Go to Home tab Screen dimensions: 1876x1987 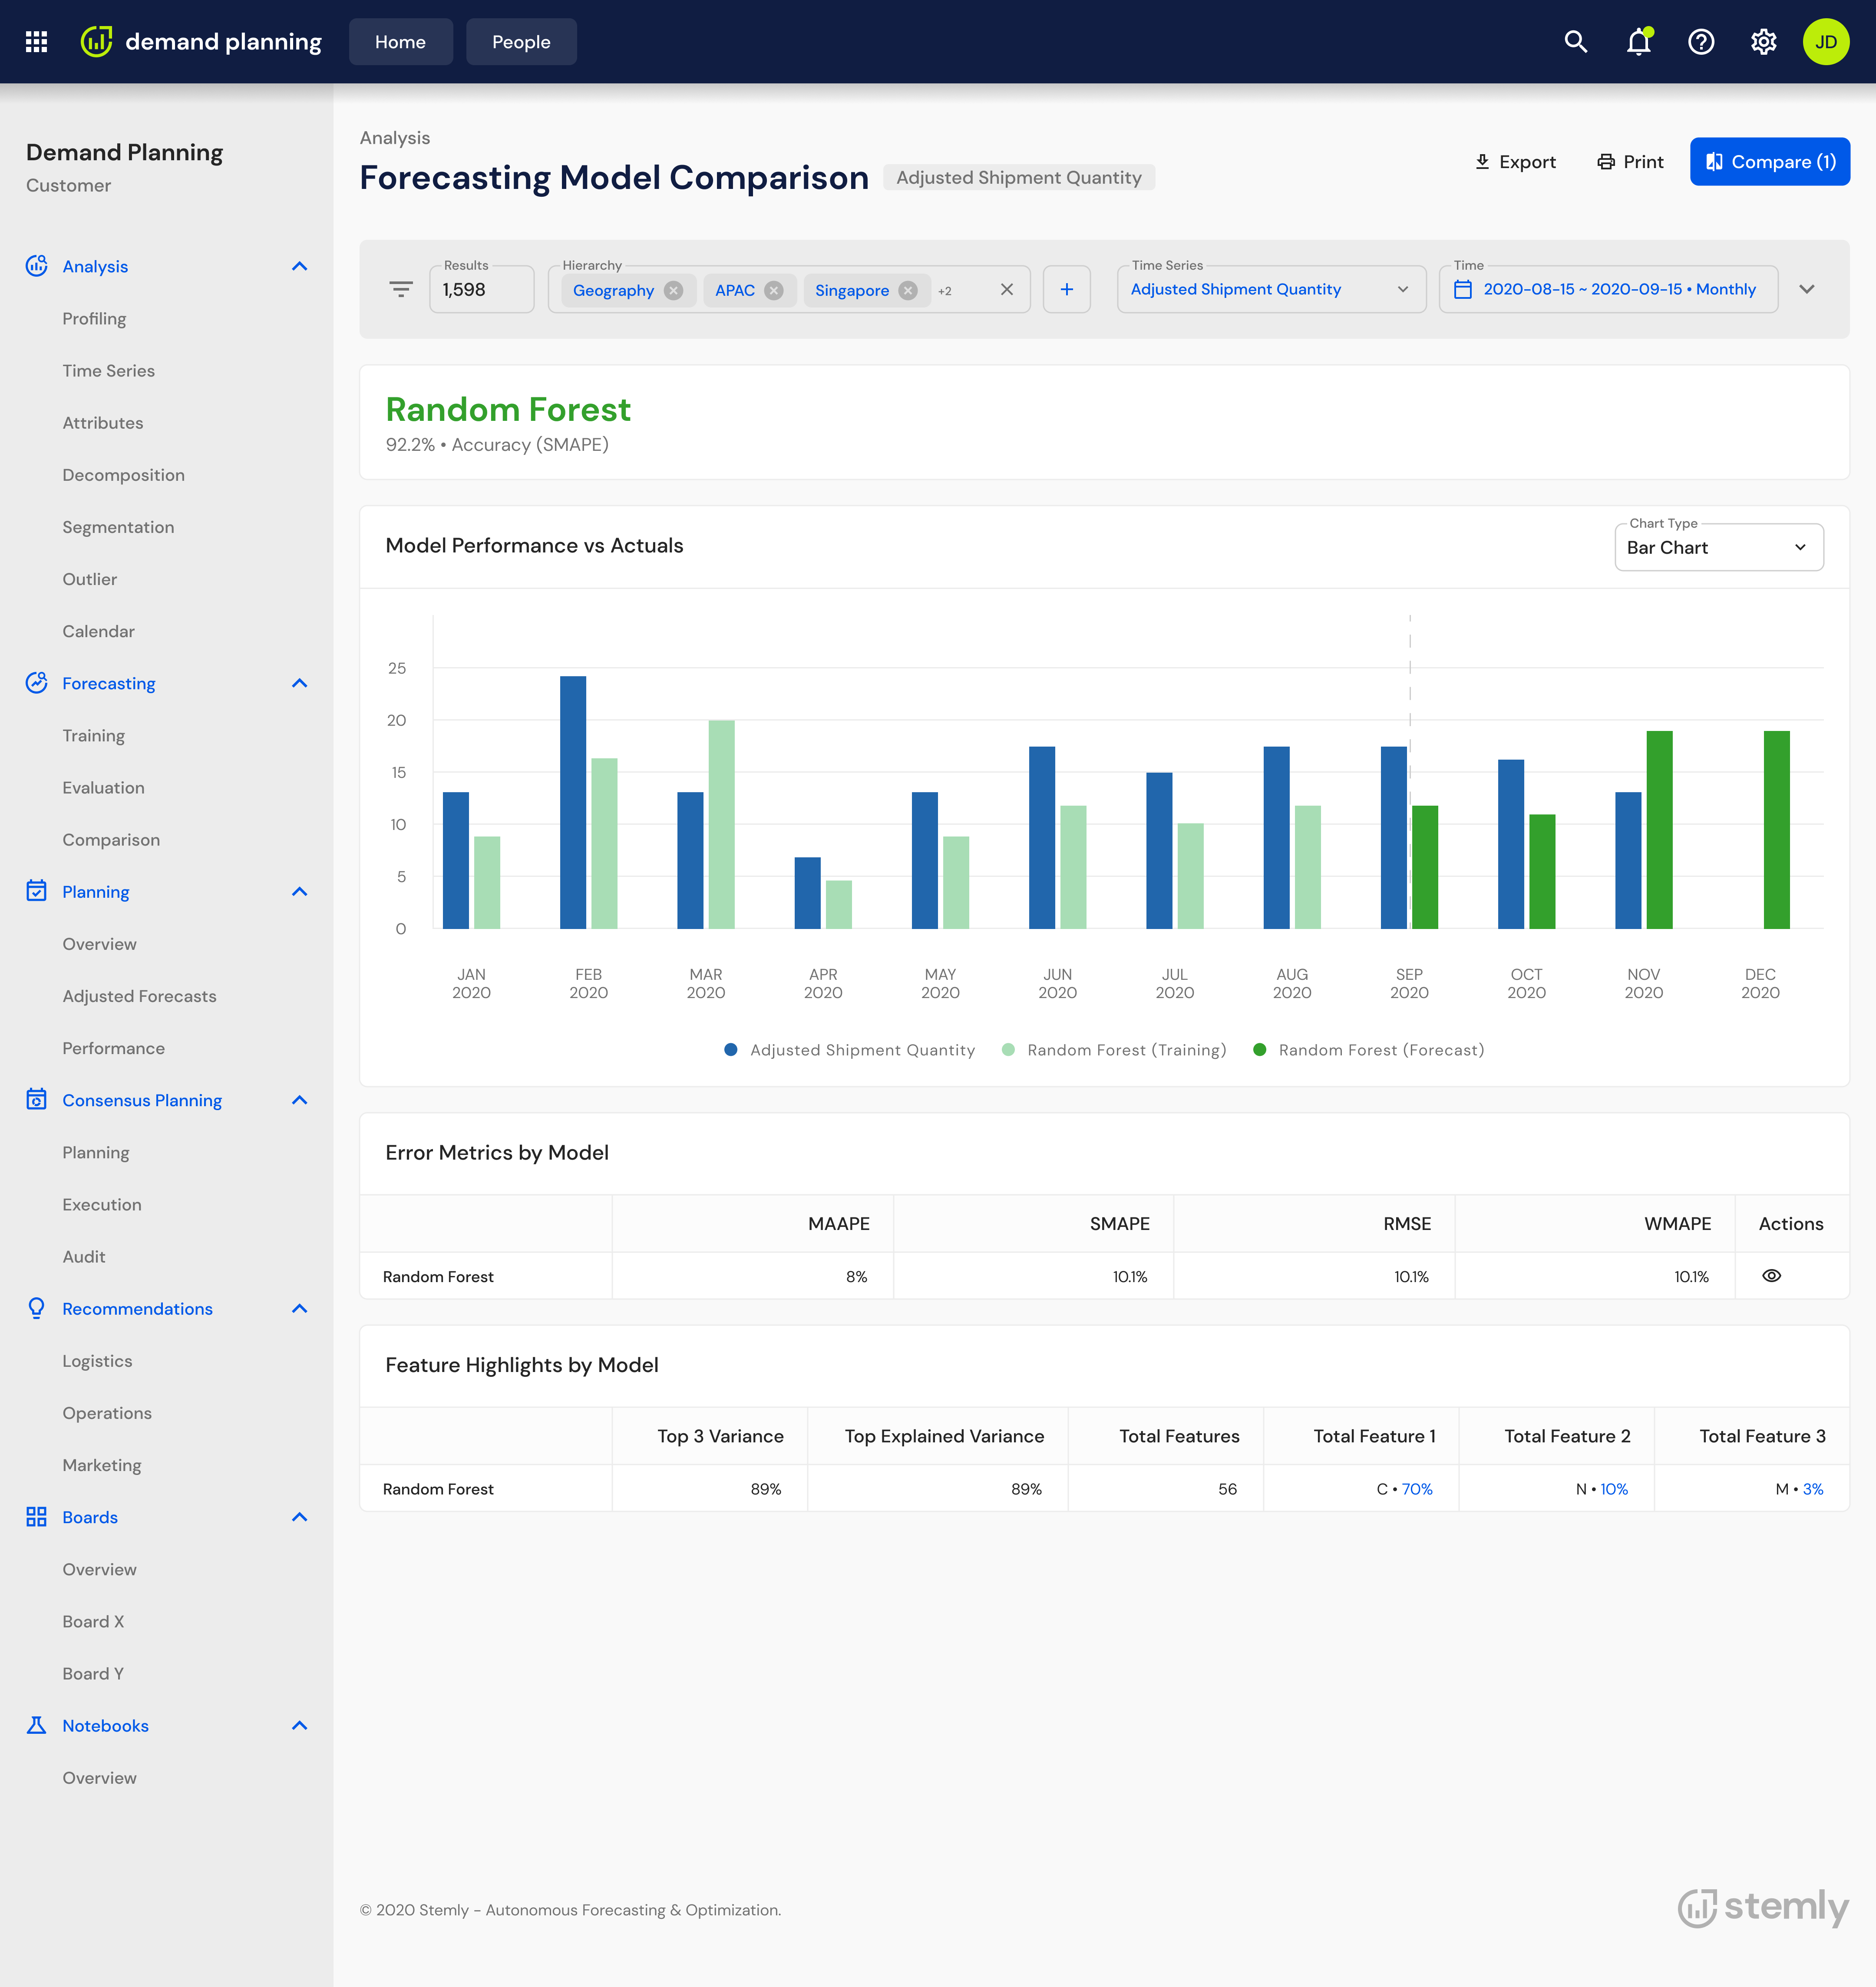click(x=401, y=42)
